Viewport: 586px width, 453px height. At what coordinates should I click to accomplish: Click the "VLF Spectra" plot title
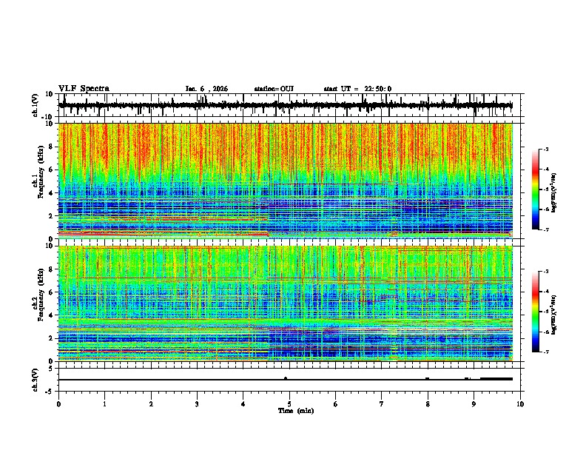[x=84, y=89]
